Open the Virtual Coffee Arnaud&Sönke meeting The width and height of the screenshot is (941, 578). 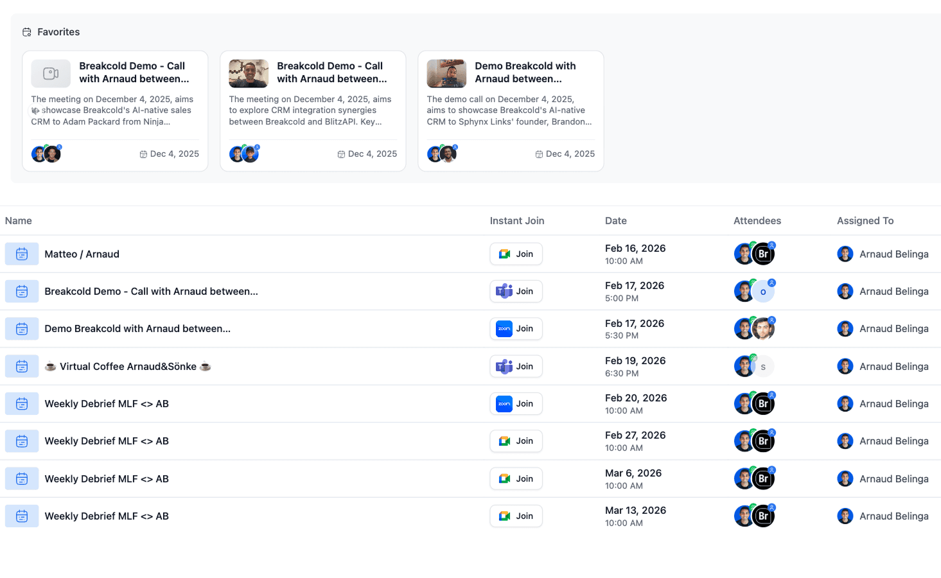128,366
